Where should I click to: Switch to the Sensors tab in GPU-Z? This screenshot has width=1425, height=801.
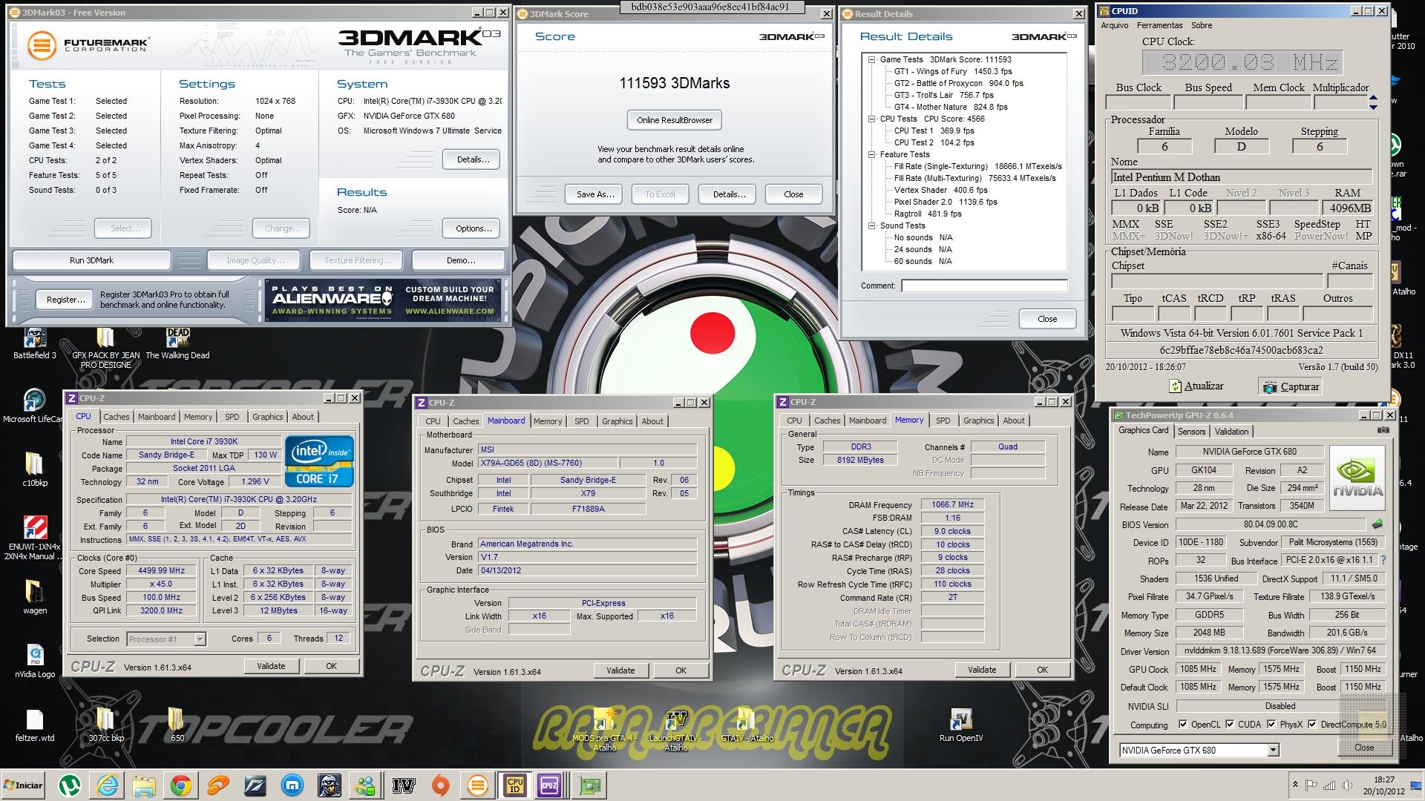[1191, 431]
